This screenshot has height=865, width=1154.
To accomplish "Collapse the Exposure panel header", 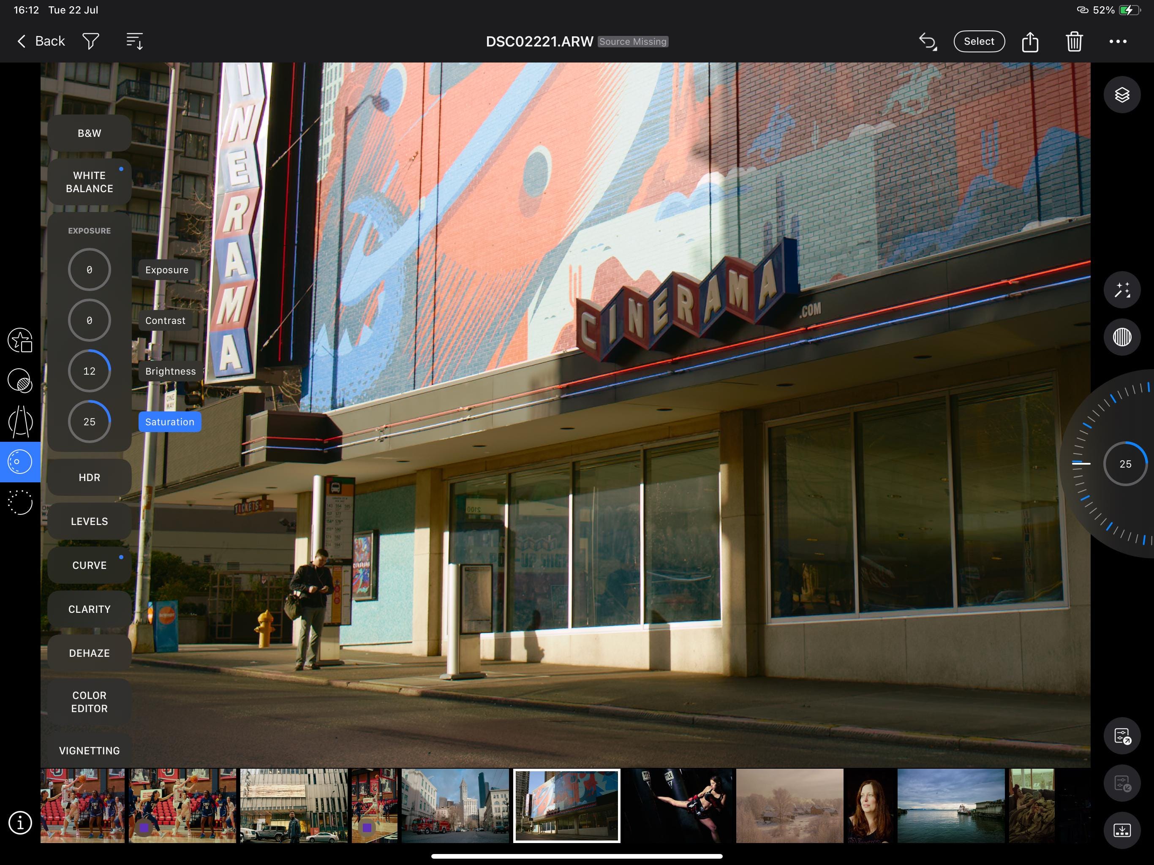I will click(x=89, y=231).
